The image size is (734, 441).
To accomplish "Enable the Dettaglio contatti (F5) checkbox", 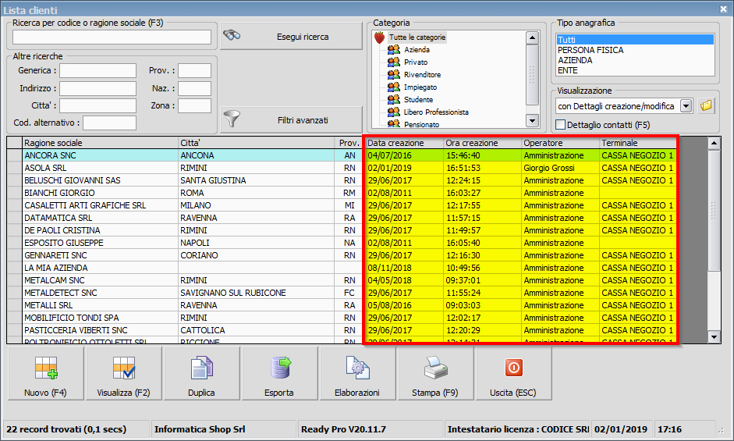I will point(560,125).
